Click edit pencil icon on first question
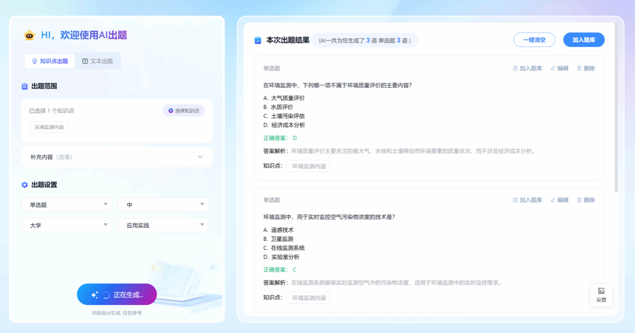635x333 pixels. (553, 69)
